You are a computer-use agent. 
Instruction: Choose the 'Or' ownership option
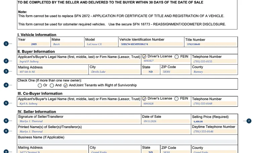point(40,86)
